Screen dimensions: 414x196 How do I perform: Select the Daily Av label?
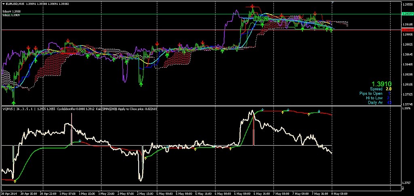[376, 102]
